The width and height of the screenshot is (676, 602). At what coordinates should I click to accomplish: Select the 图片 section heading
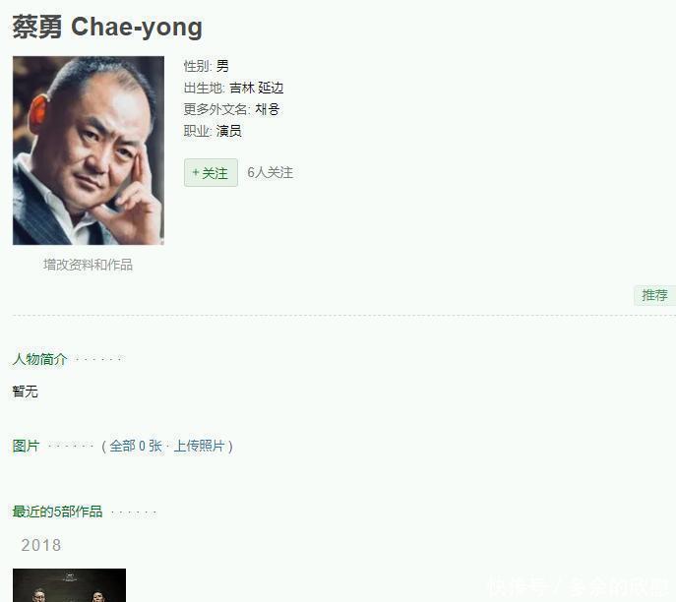point(26,446)
